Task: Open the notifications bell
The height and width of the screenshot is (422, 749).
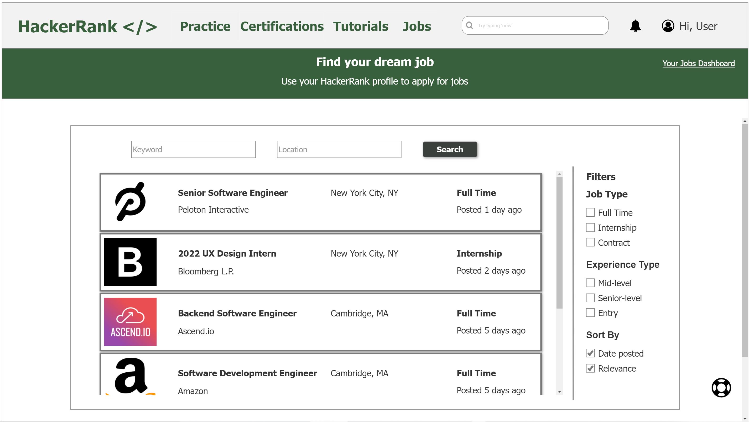Action: 636,26
